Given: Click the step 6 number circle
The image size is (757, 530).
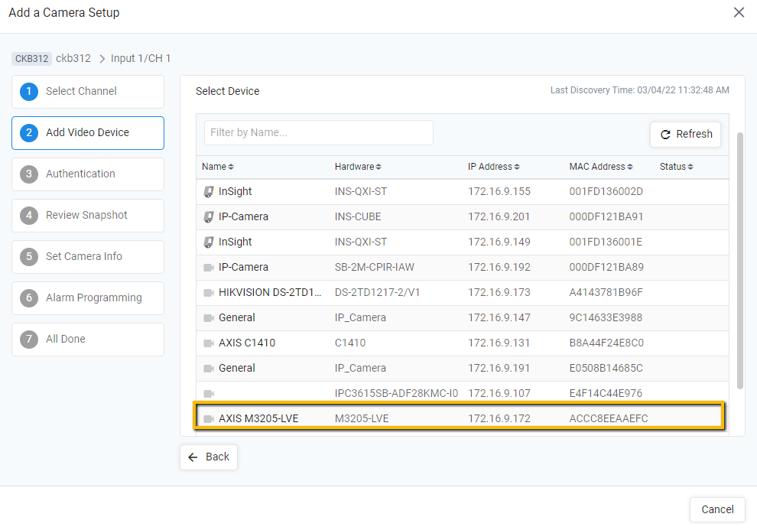Looking at the screenshot, I should [x=29, y=298].
